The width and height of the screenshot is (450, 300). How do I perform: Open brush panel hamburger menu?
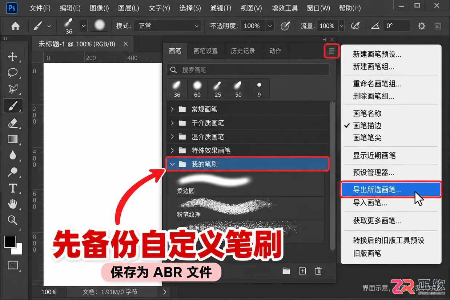tap(332, 51)
